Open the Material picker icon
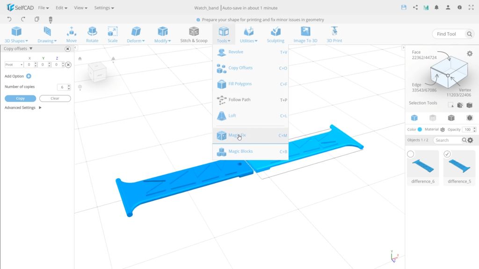Image resolution: width=479 pixels, height=269 pixels. [x=443, y=129]
